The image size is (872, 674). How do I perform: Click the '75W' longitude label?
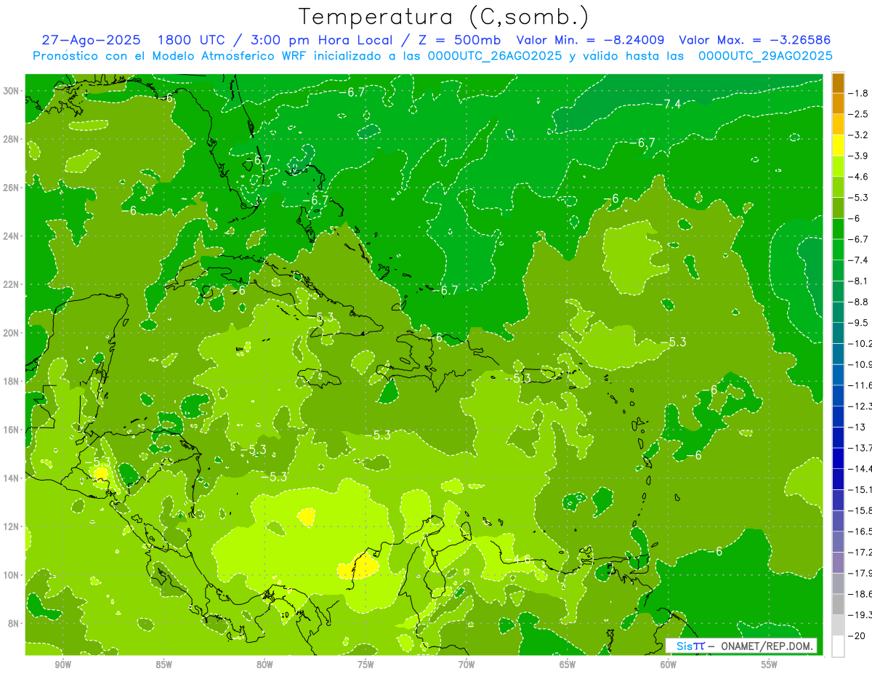(366, 665)
